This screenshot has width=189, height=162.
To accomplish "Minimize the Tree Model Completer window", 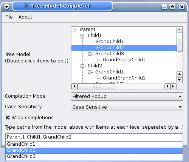I will [164, 6].
